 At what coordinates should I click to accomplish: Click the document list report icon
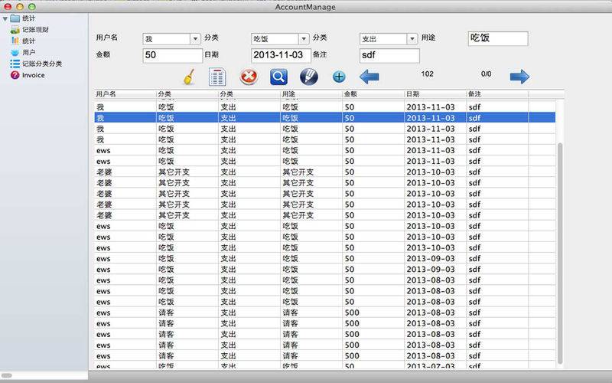pos(217,77)
